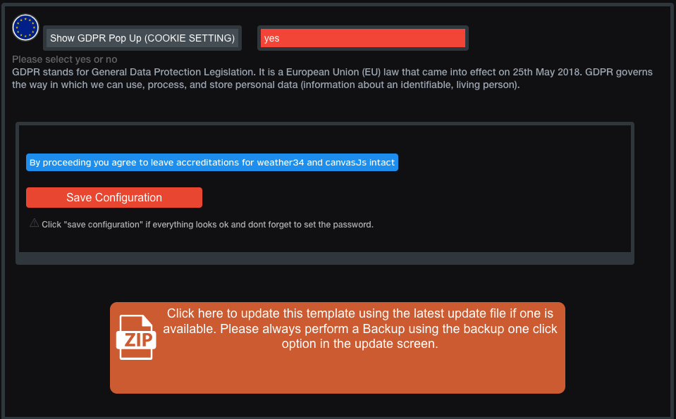Screen dimensions: 676x419
Task: Click the warning triangle icon
Action: [34, 223]
